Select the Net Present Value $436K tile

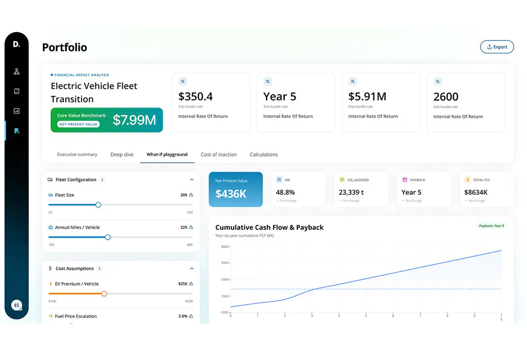(x=236, y=189)
